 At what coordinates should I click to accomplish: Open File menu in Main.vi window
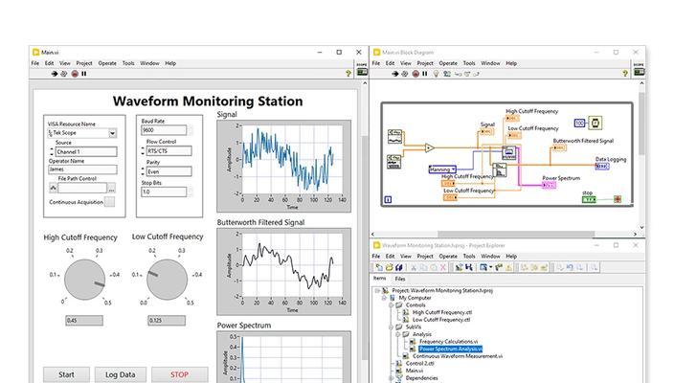tap(34, 63)
